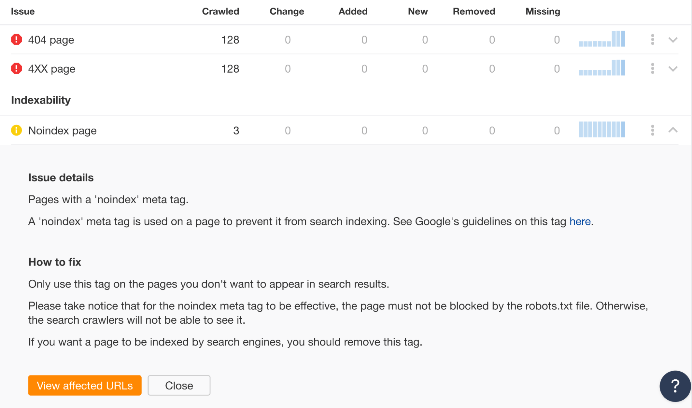Click the history chart for Noindex page
The width and height of the screenshot is (692, 408).
point(602,130)
